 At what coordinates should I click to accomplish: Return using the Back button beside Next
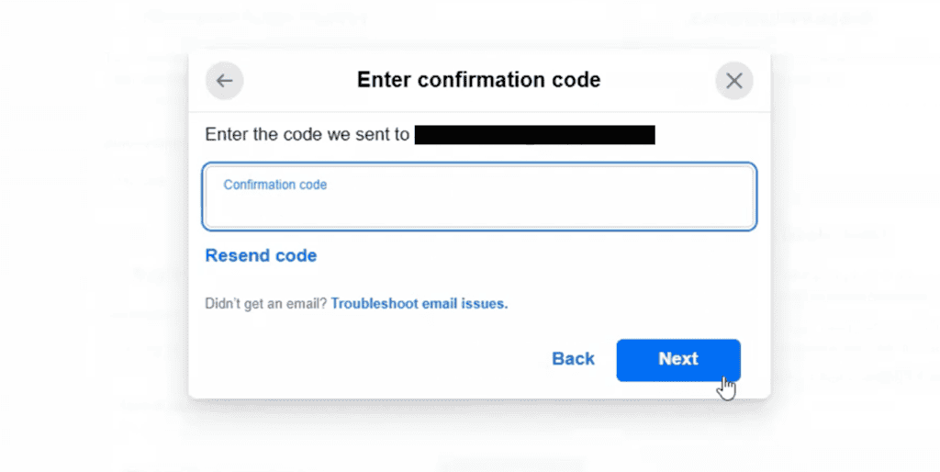tap(573, 359)
